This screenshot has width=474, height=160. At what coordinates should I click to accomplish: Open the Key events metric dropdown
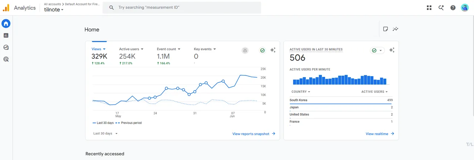pyautogui.click(x=205, y=49)
